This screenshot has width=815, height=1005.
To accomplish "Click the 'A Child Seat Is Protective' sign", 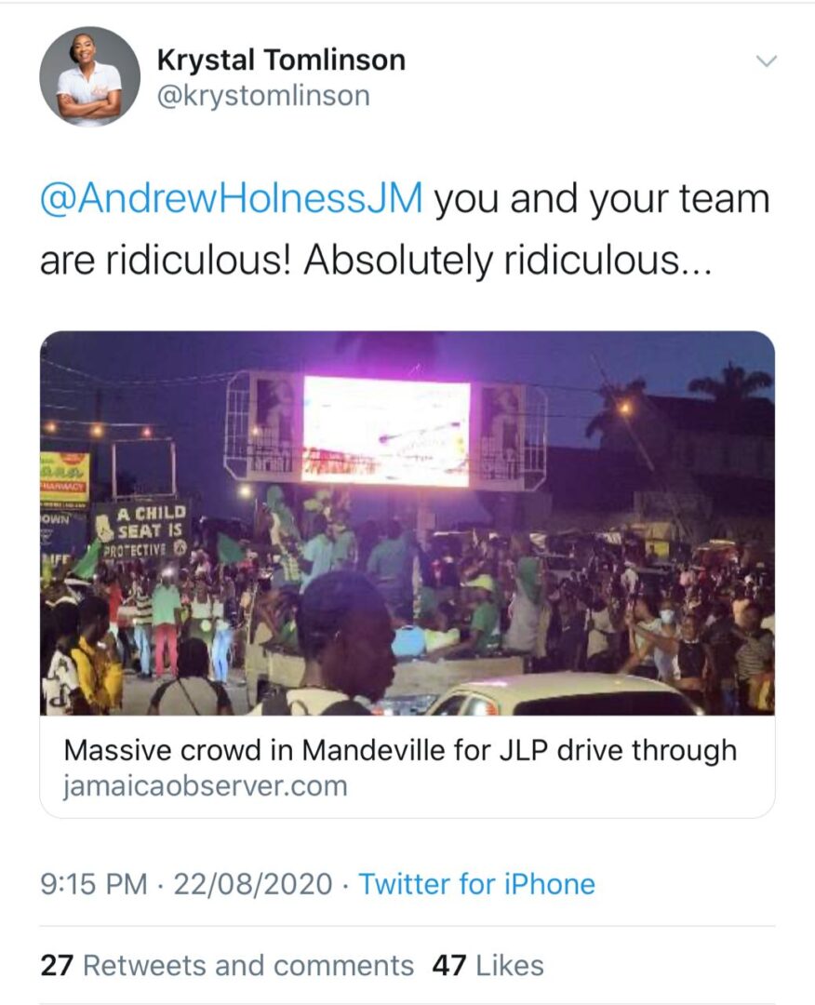I will click(x=142, y=530).
